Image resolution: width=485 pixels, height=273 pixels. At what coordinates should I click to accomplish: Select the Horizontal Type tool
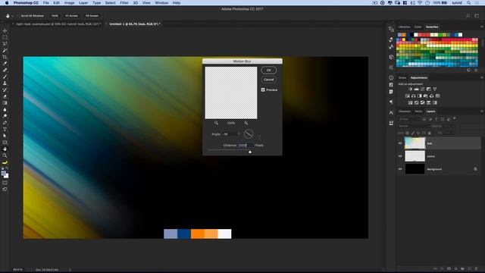tap(5, 129)
